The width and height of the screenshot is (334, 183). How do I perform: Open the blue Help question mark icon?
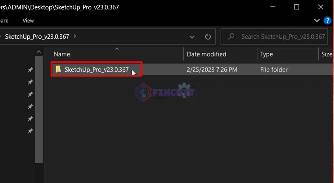tap(327, 21)
